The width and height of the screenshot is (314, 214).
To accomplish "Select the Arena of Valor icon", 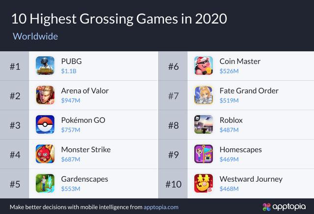I will 45,95.
